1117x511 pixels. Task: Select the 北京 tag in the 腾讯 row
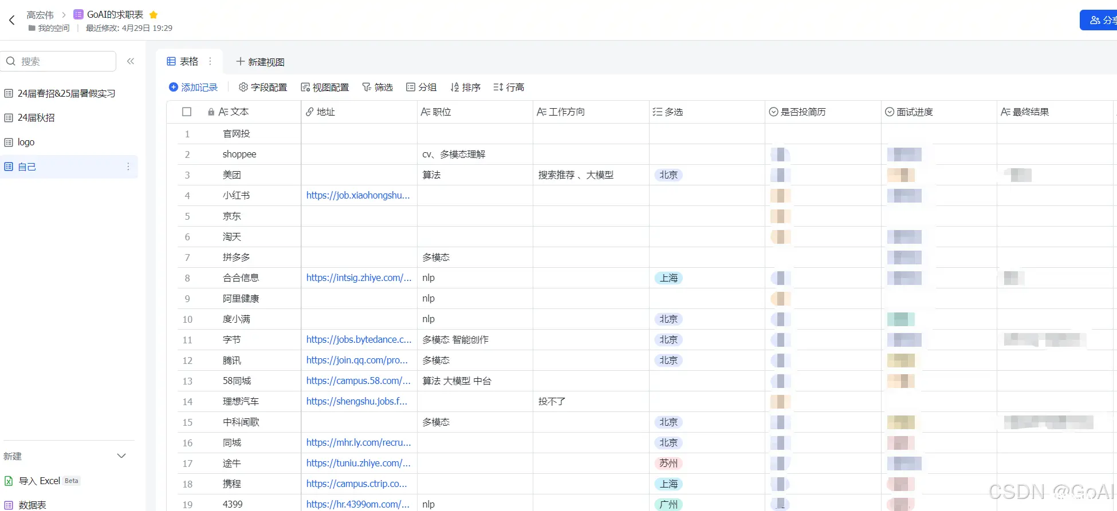(x=668, y=361)
